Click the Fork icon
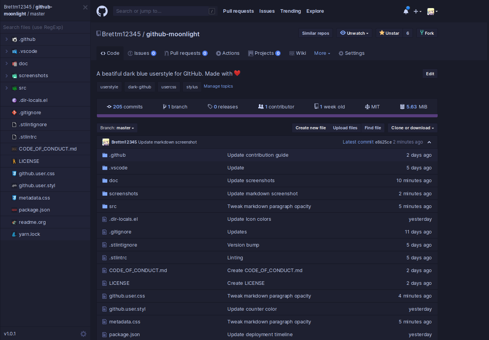 pos(423,33)
